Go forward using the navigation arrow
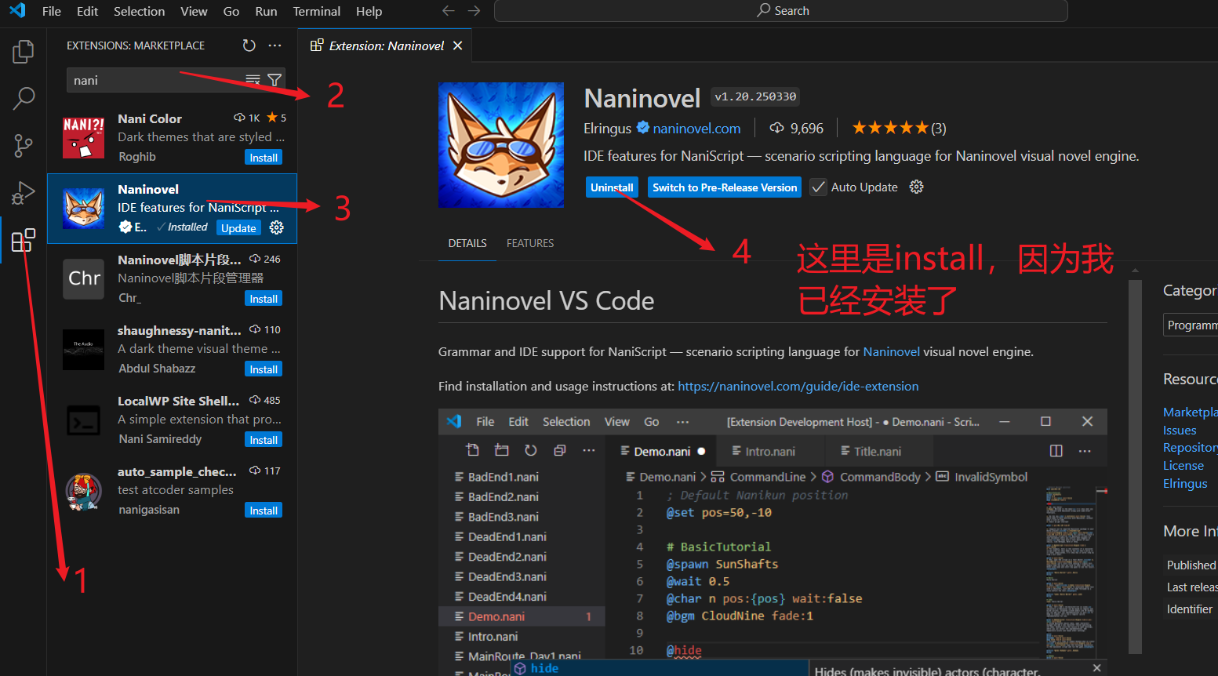 [474, 11]
